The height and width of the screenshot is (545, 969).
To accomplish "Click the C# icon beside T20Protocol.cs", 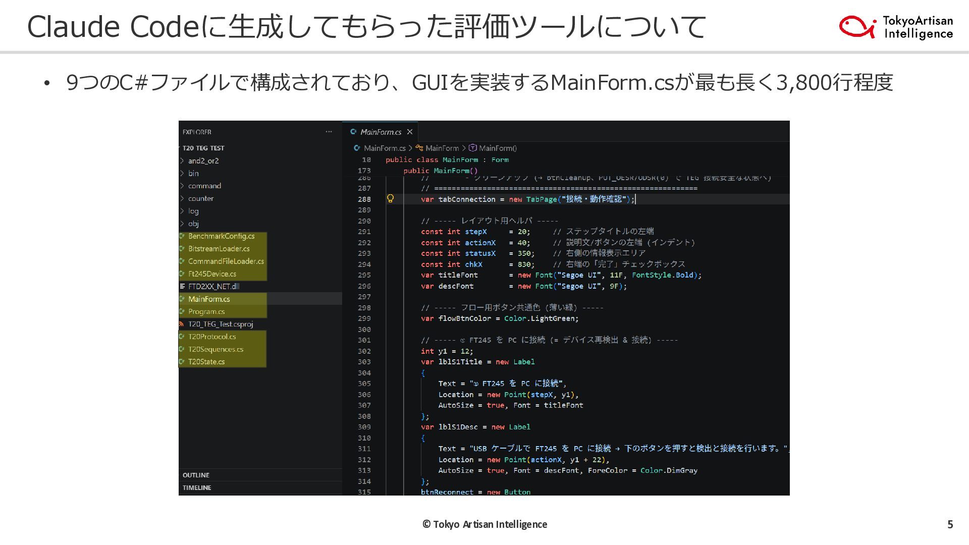I will click(x=182, y=337).
